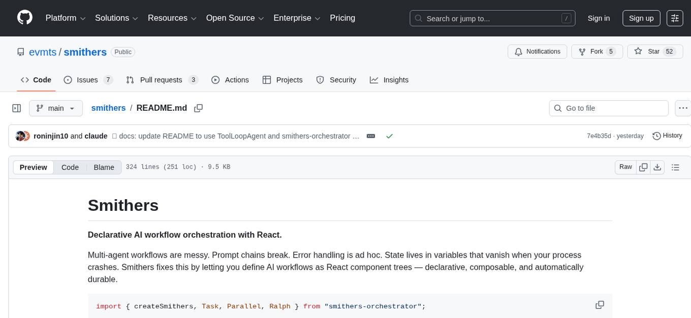Switch to Blame view
The image size is (691, 318).
coord(104,167)
